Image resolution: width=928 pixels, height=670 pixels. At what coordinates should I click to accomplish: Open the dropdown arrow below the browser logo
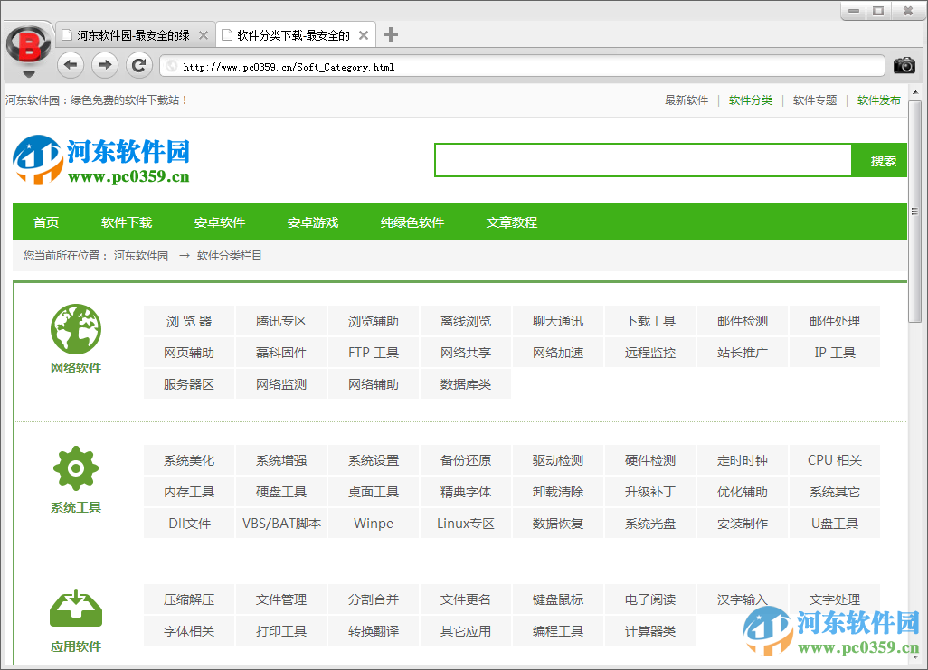click(27, 74)
